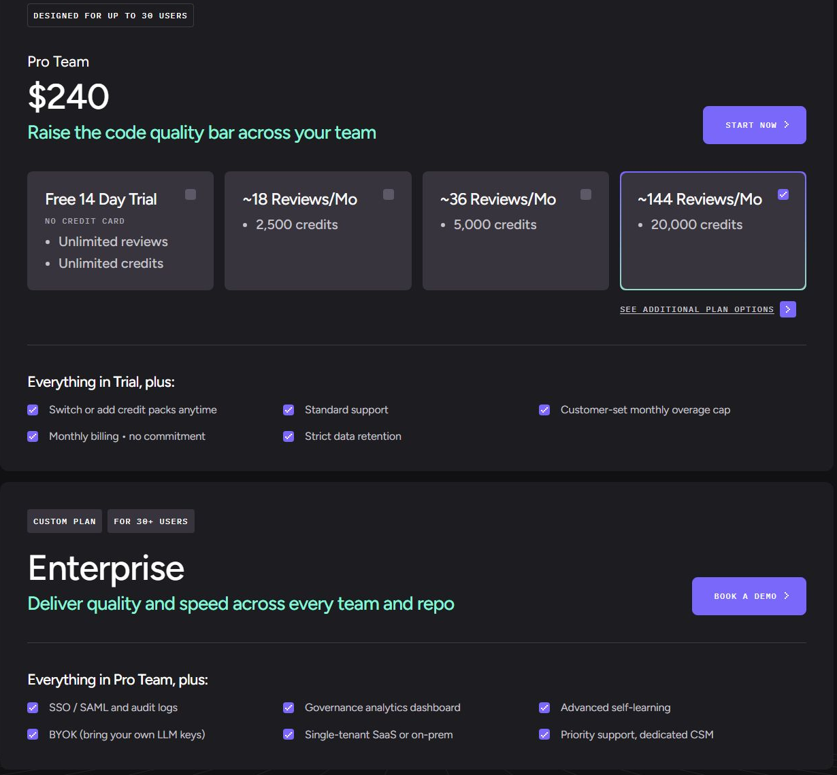Click the Pro Team plan name
Image resolution: width=837 pixels, height=775 pixels.
59,62
